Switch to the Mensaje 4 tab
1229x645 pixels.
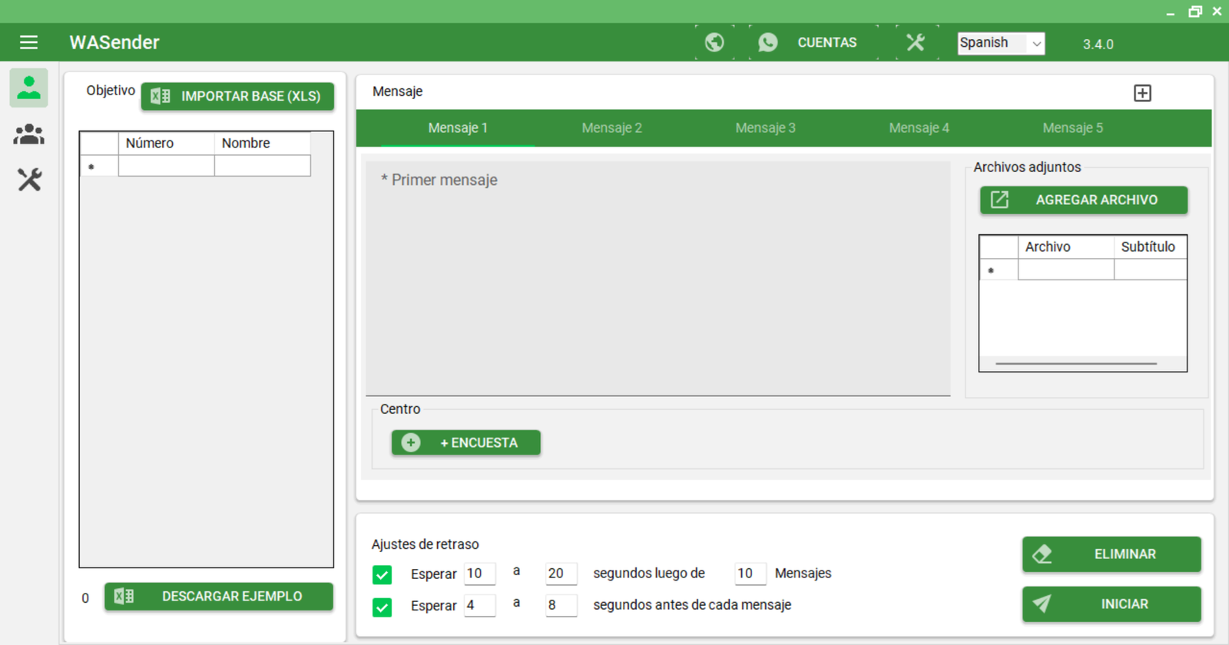pyautogui.click(x=919, y=128)
